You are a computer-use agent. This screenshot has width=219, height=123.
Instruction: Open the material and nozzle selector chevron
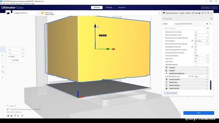click(159, 13)
